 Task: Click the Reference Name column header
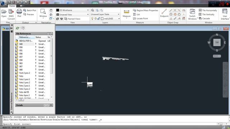tap(26, 37)
